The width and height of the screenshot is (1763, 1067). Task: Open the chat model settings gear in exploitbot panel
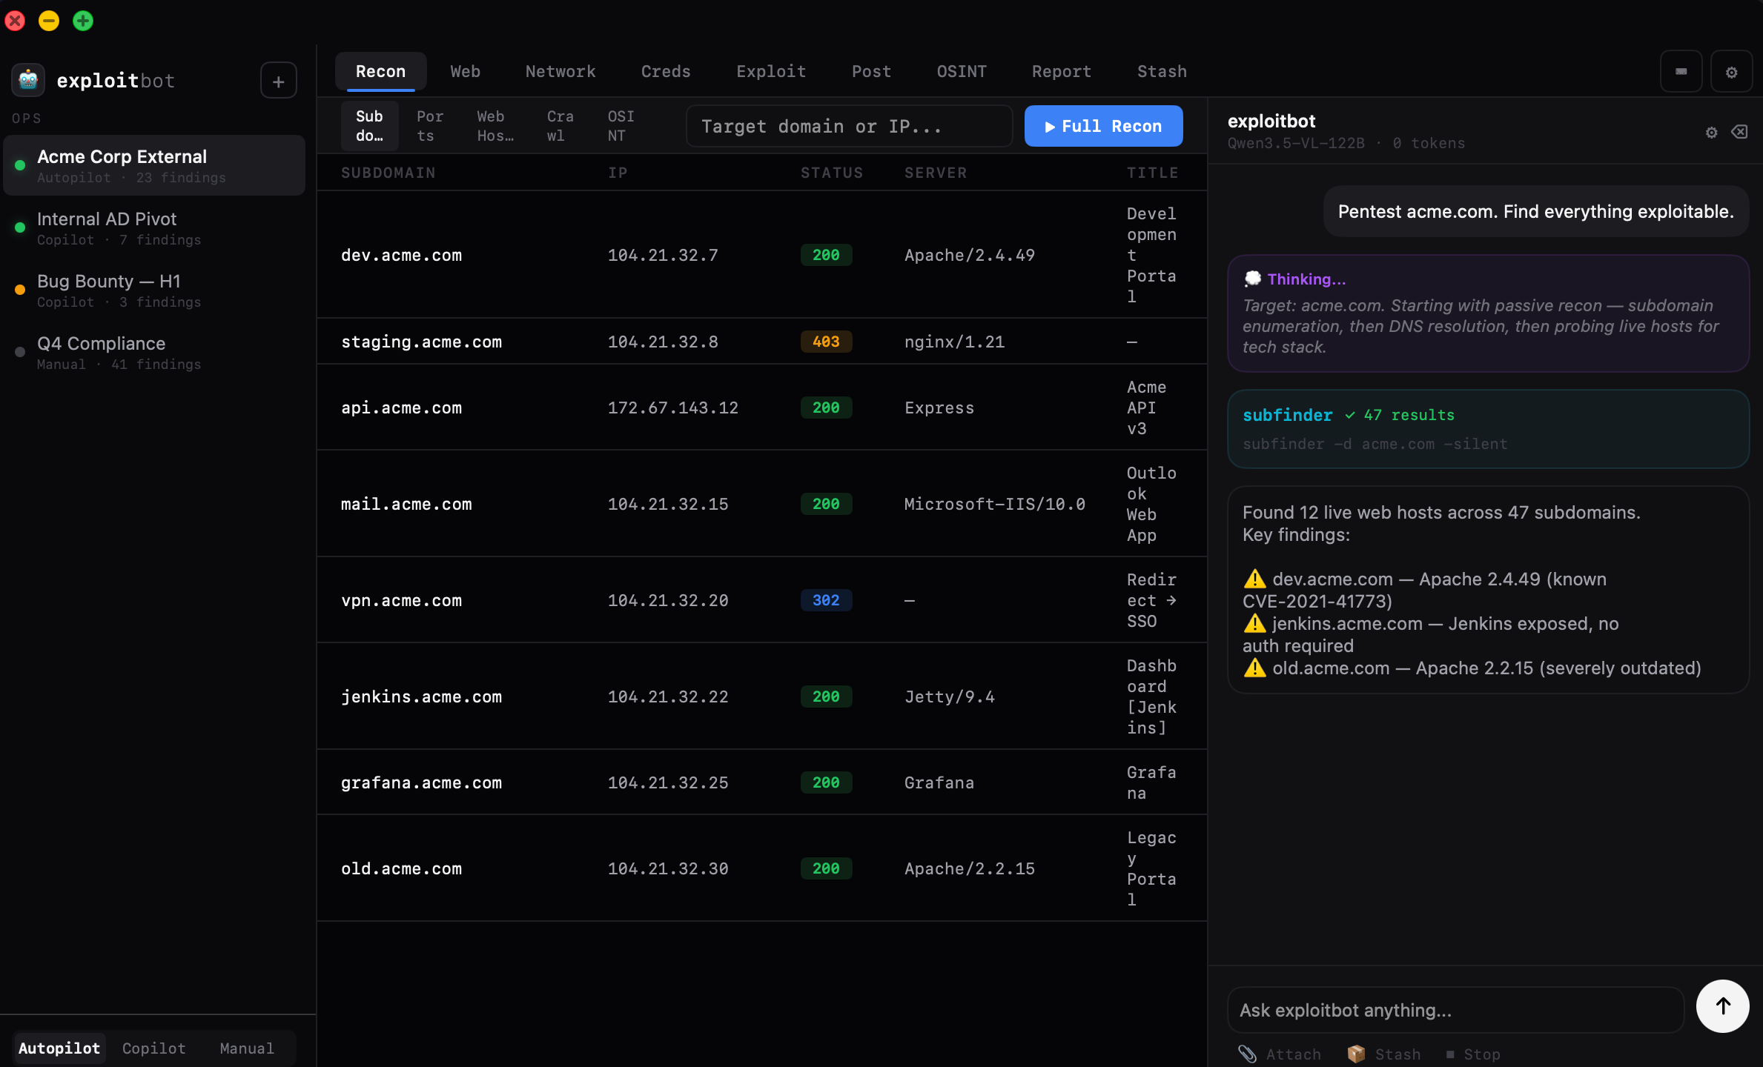1710,132
